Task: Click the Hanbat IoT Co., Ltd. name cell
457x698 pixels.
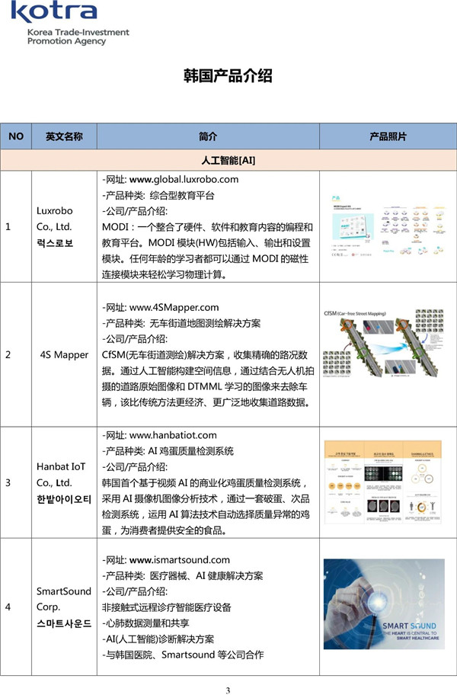Action: [64, 482]
